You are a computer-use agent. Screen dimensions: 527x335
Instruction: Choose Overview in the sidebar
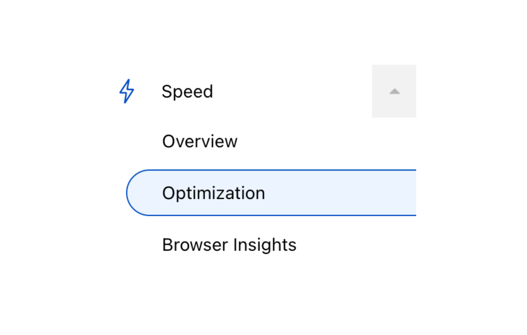200,142
